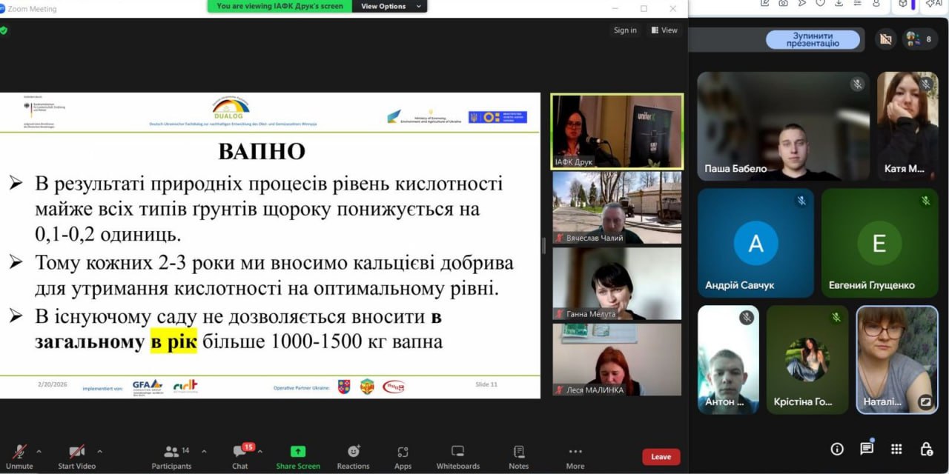Click browser profile account icon
This screenshot has height=474, width=949.
pyautogui.click(x=876, y=4)
